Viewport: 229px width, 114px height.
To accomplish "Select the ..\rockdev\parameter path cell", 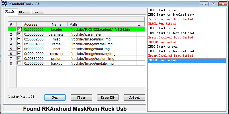I will [x=102, y=34].
